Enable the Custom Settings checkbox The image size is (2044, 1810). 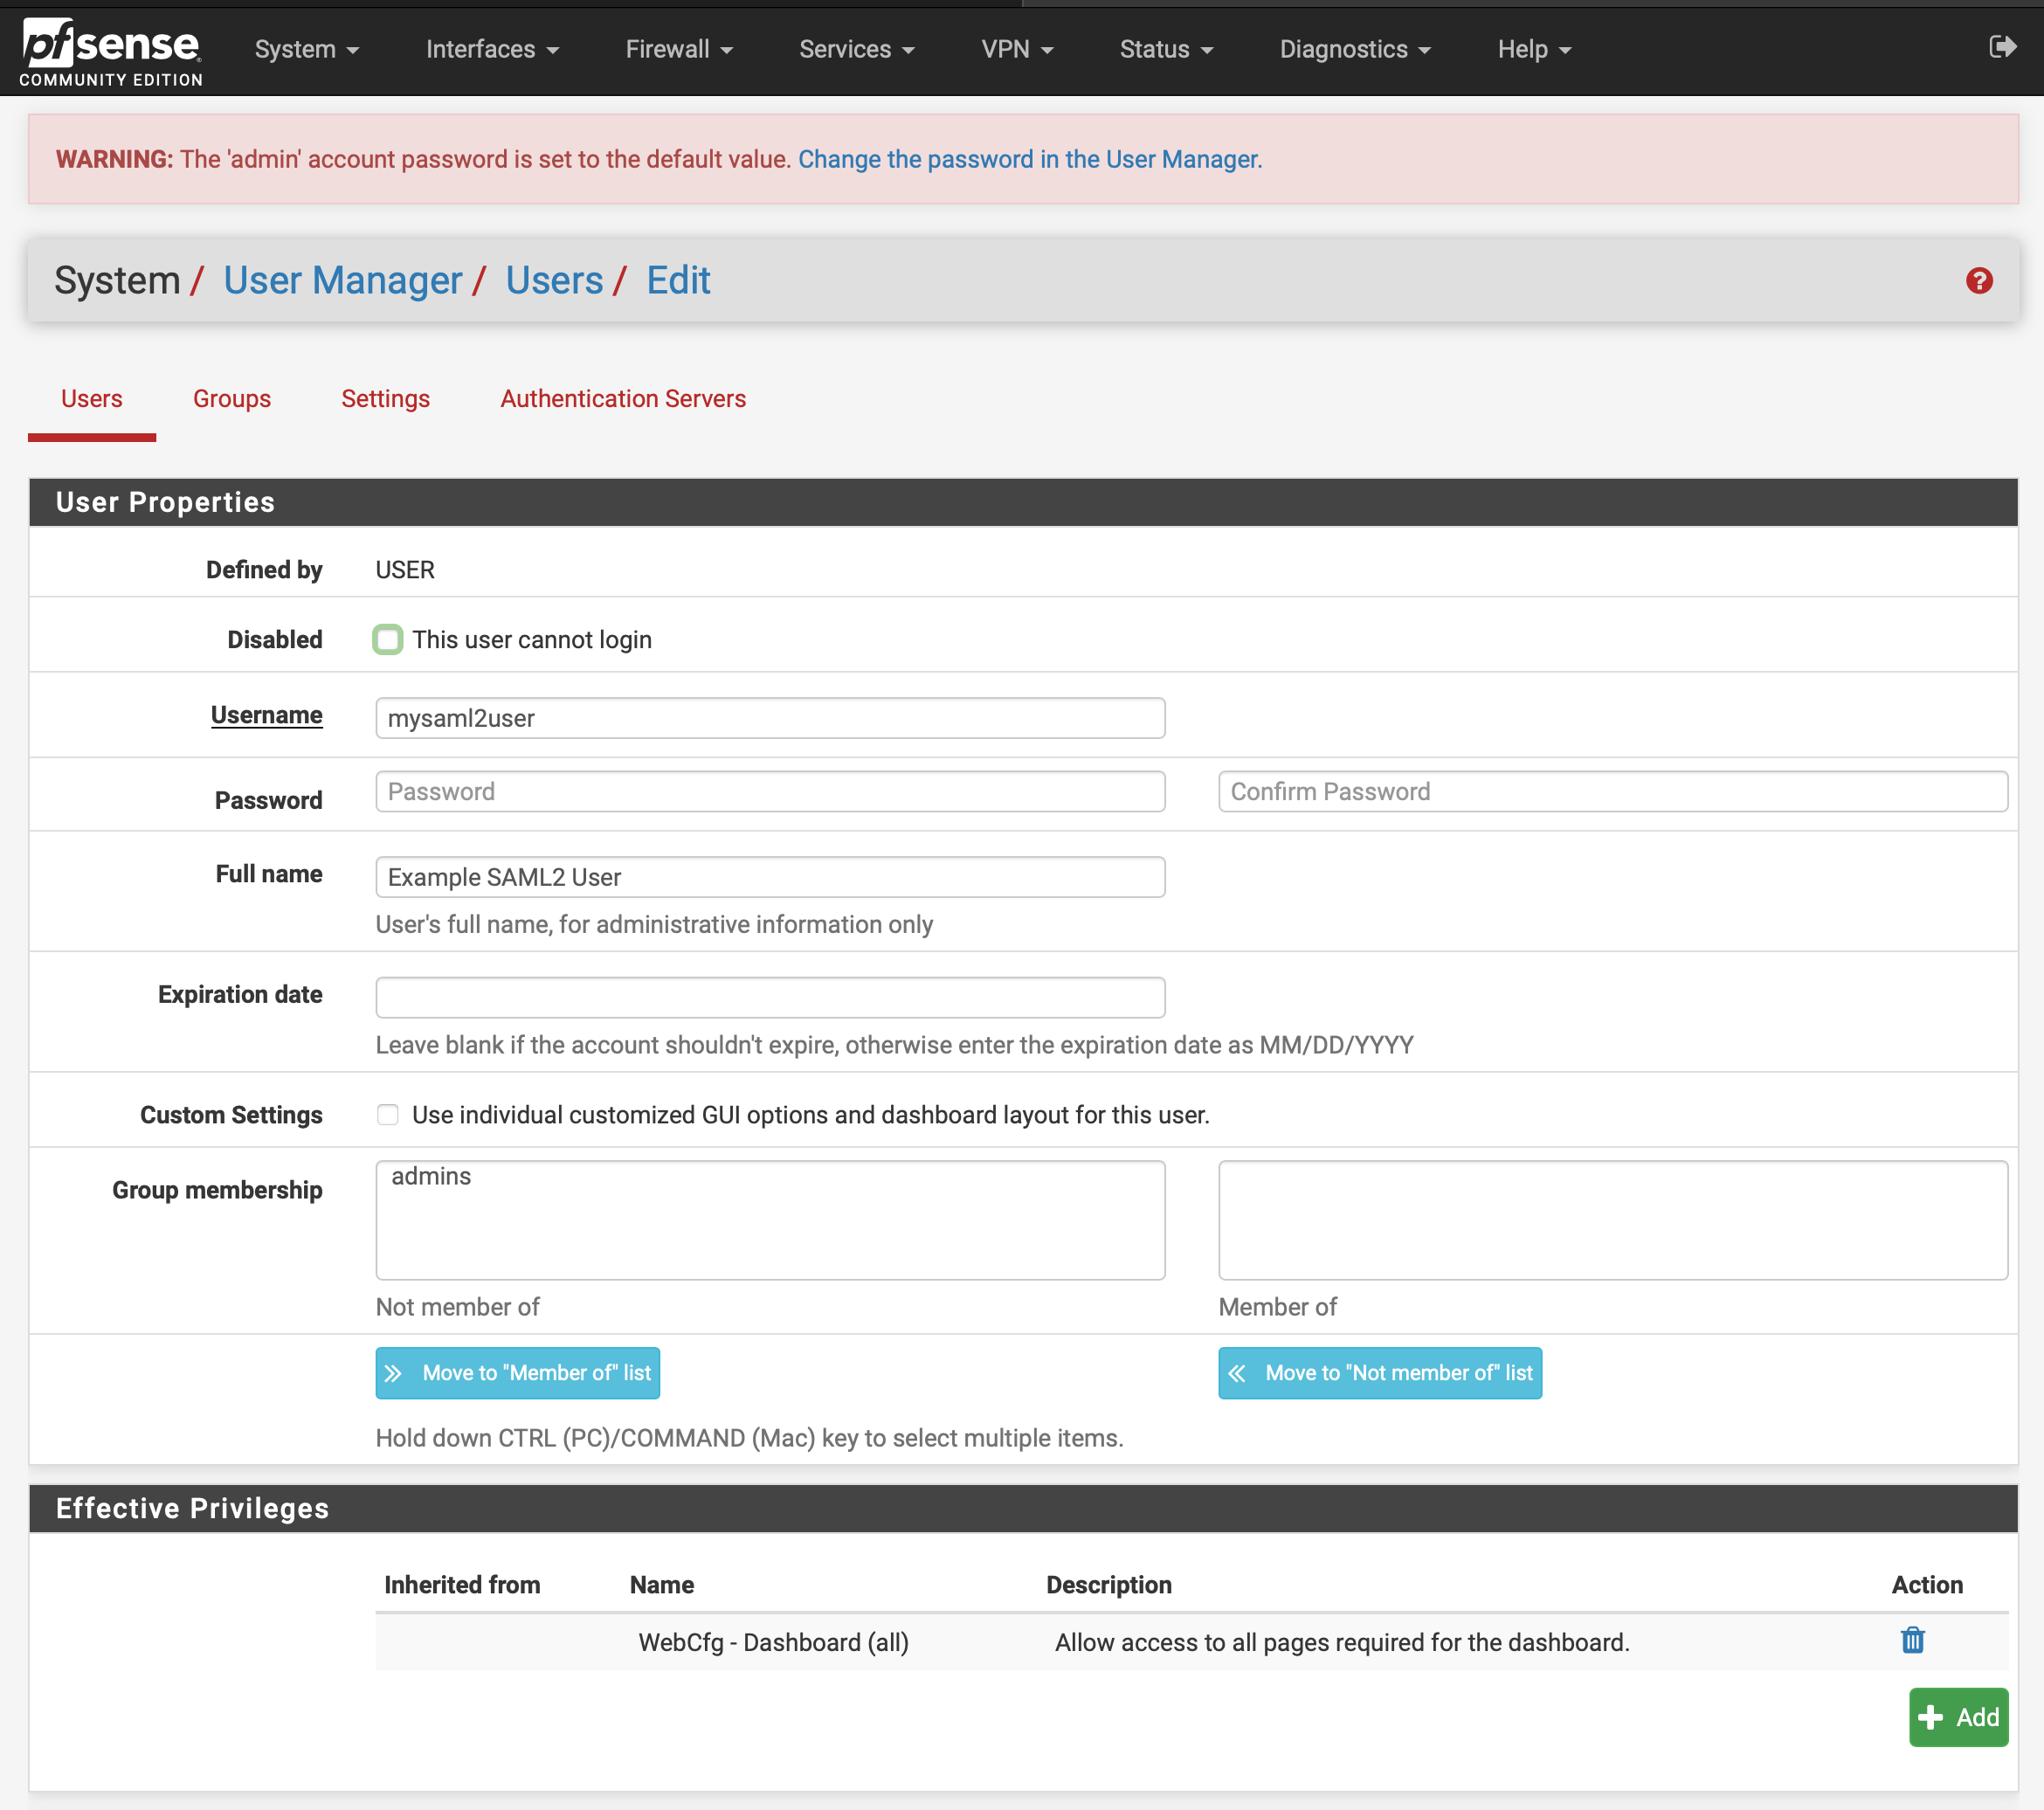click(x=387, y=1115)
